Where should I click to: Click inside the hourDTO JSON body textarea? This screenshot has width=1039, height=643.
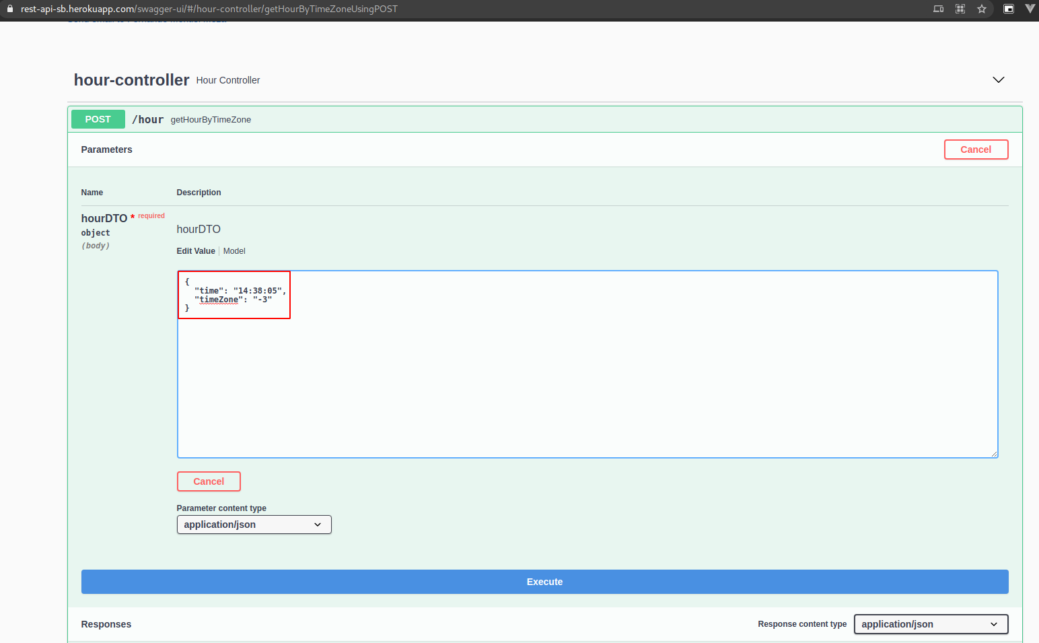coord(587,364)
